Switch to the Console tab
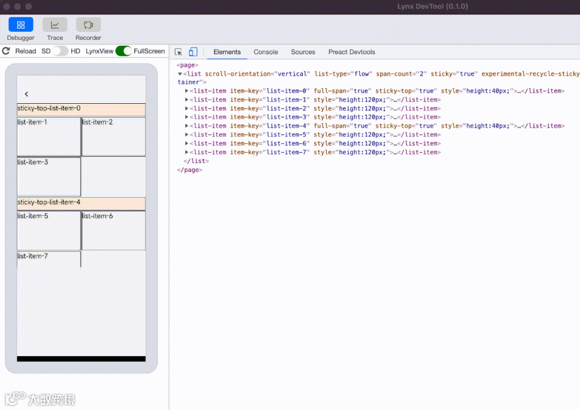This screenshot has height=410, width=580. (266, 52)
